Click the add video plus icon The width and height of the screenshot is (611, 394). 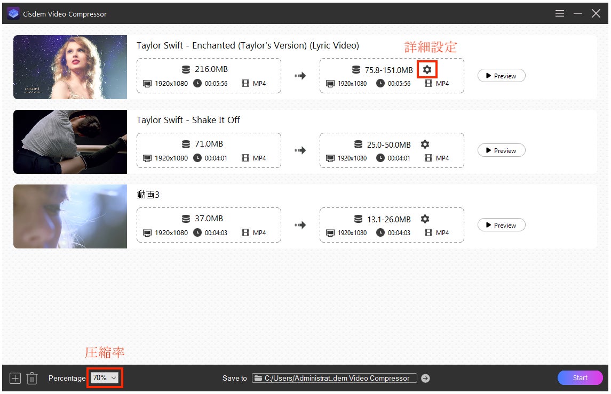pyautogui.click(x=15, y=378)
